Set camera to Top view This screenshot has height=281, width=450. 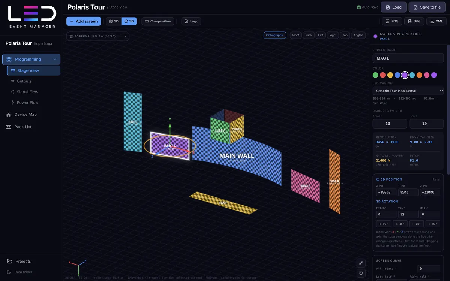tap(345, 35)
